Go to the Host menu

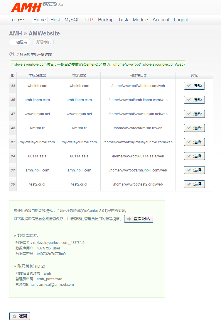[x=55, y=20]
